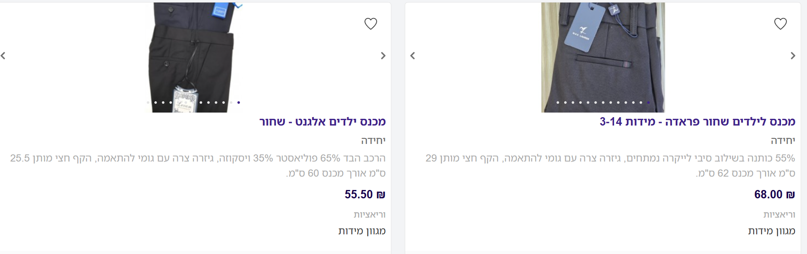
Task: Favorite the elegant black kids pants with heart
Action: tap(370, 24)
